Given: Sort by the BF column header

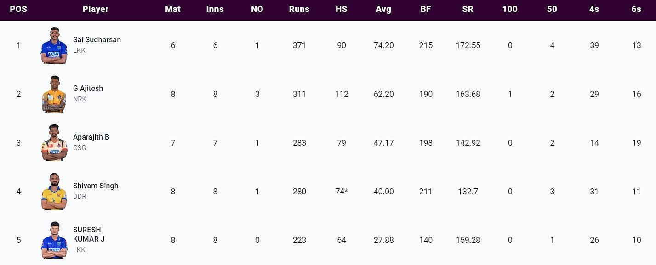Looking at the screenshot, I should pyautogui.click(x=426, y=9).
